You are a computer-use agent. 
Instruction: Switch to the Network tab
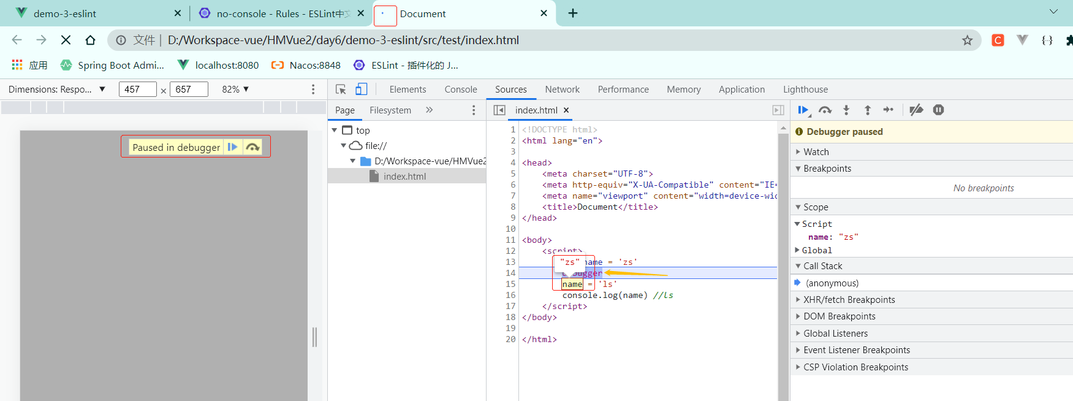pos(562,90)
